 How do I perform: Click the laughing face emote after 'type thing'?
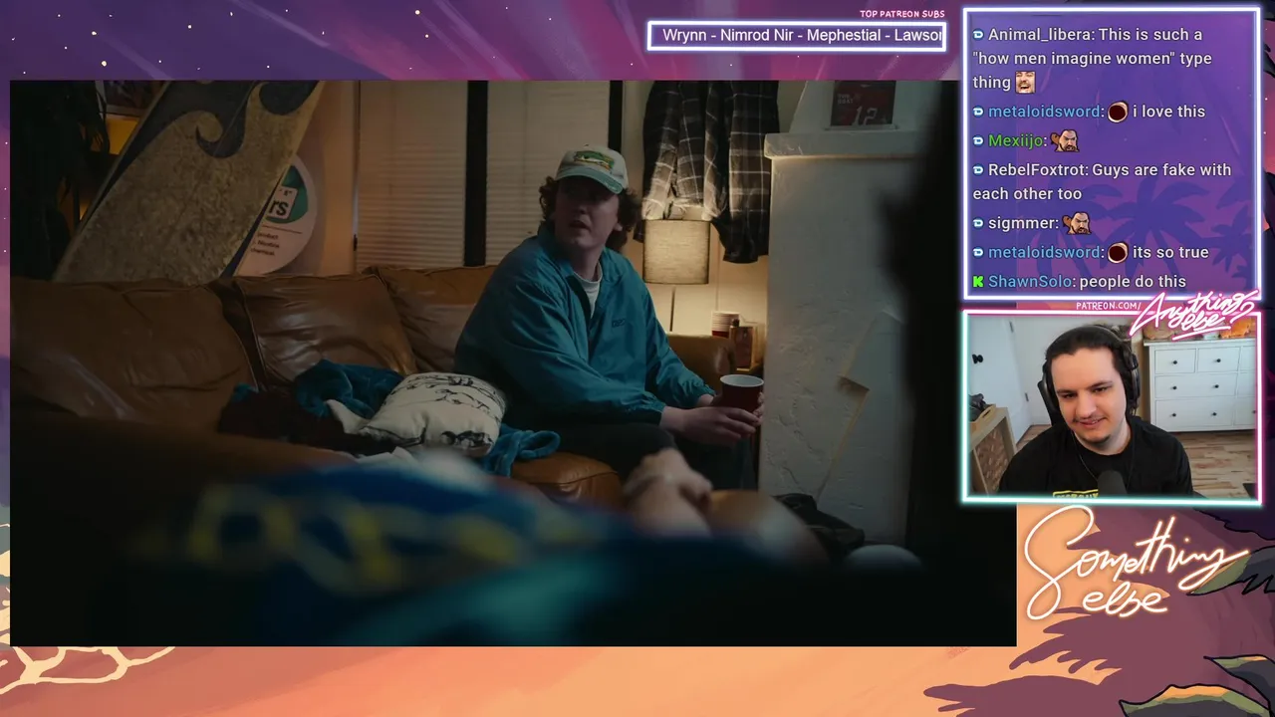pos(1025,83)
